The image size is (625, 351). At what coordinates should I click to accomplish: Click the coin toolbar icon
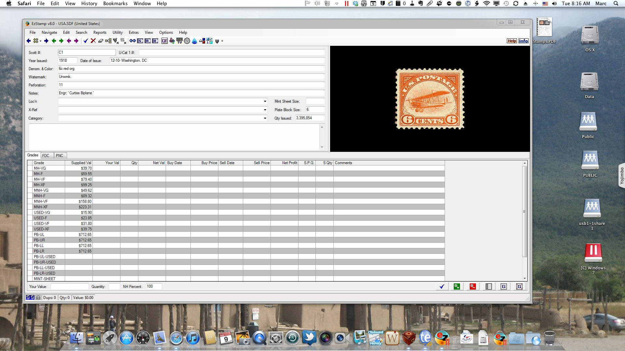(187, 41)
